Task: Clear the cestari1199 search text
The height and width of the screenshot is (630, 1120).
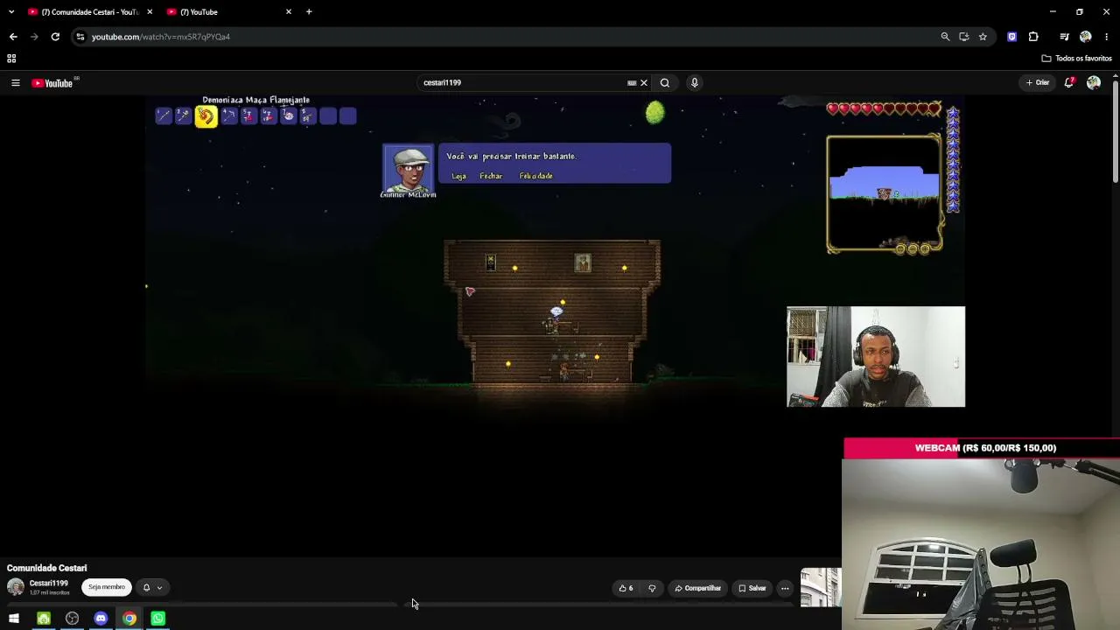Action: 644,83
